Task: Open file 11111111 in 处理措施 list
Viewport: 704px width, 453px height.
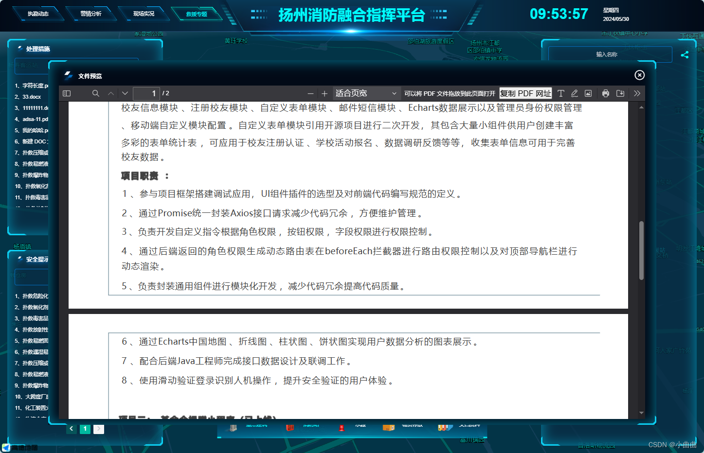Action: click(x=32, y=108)
